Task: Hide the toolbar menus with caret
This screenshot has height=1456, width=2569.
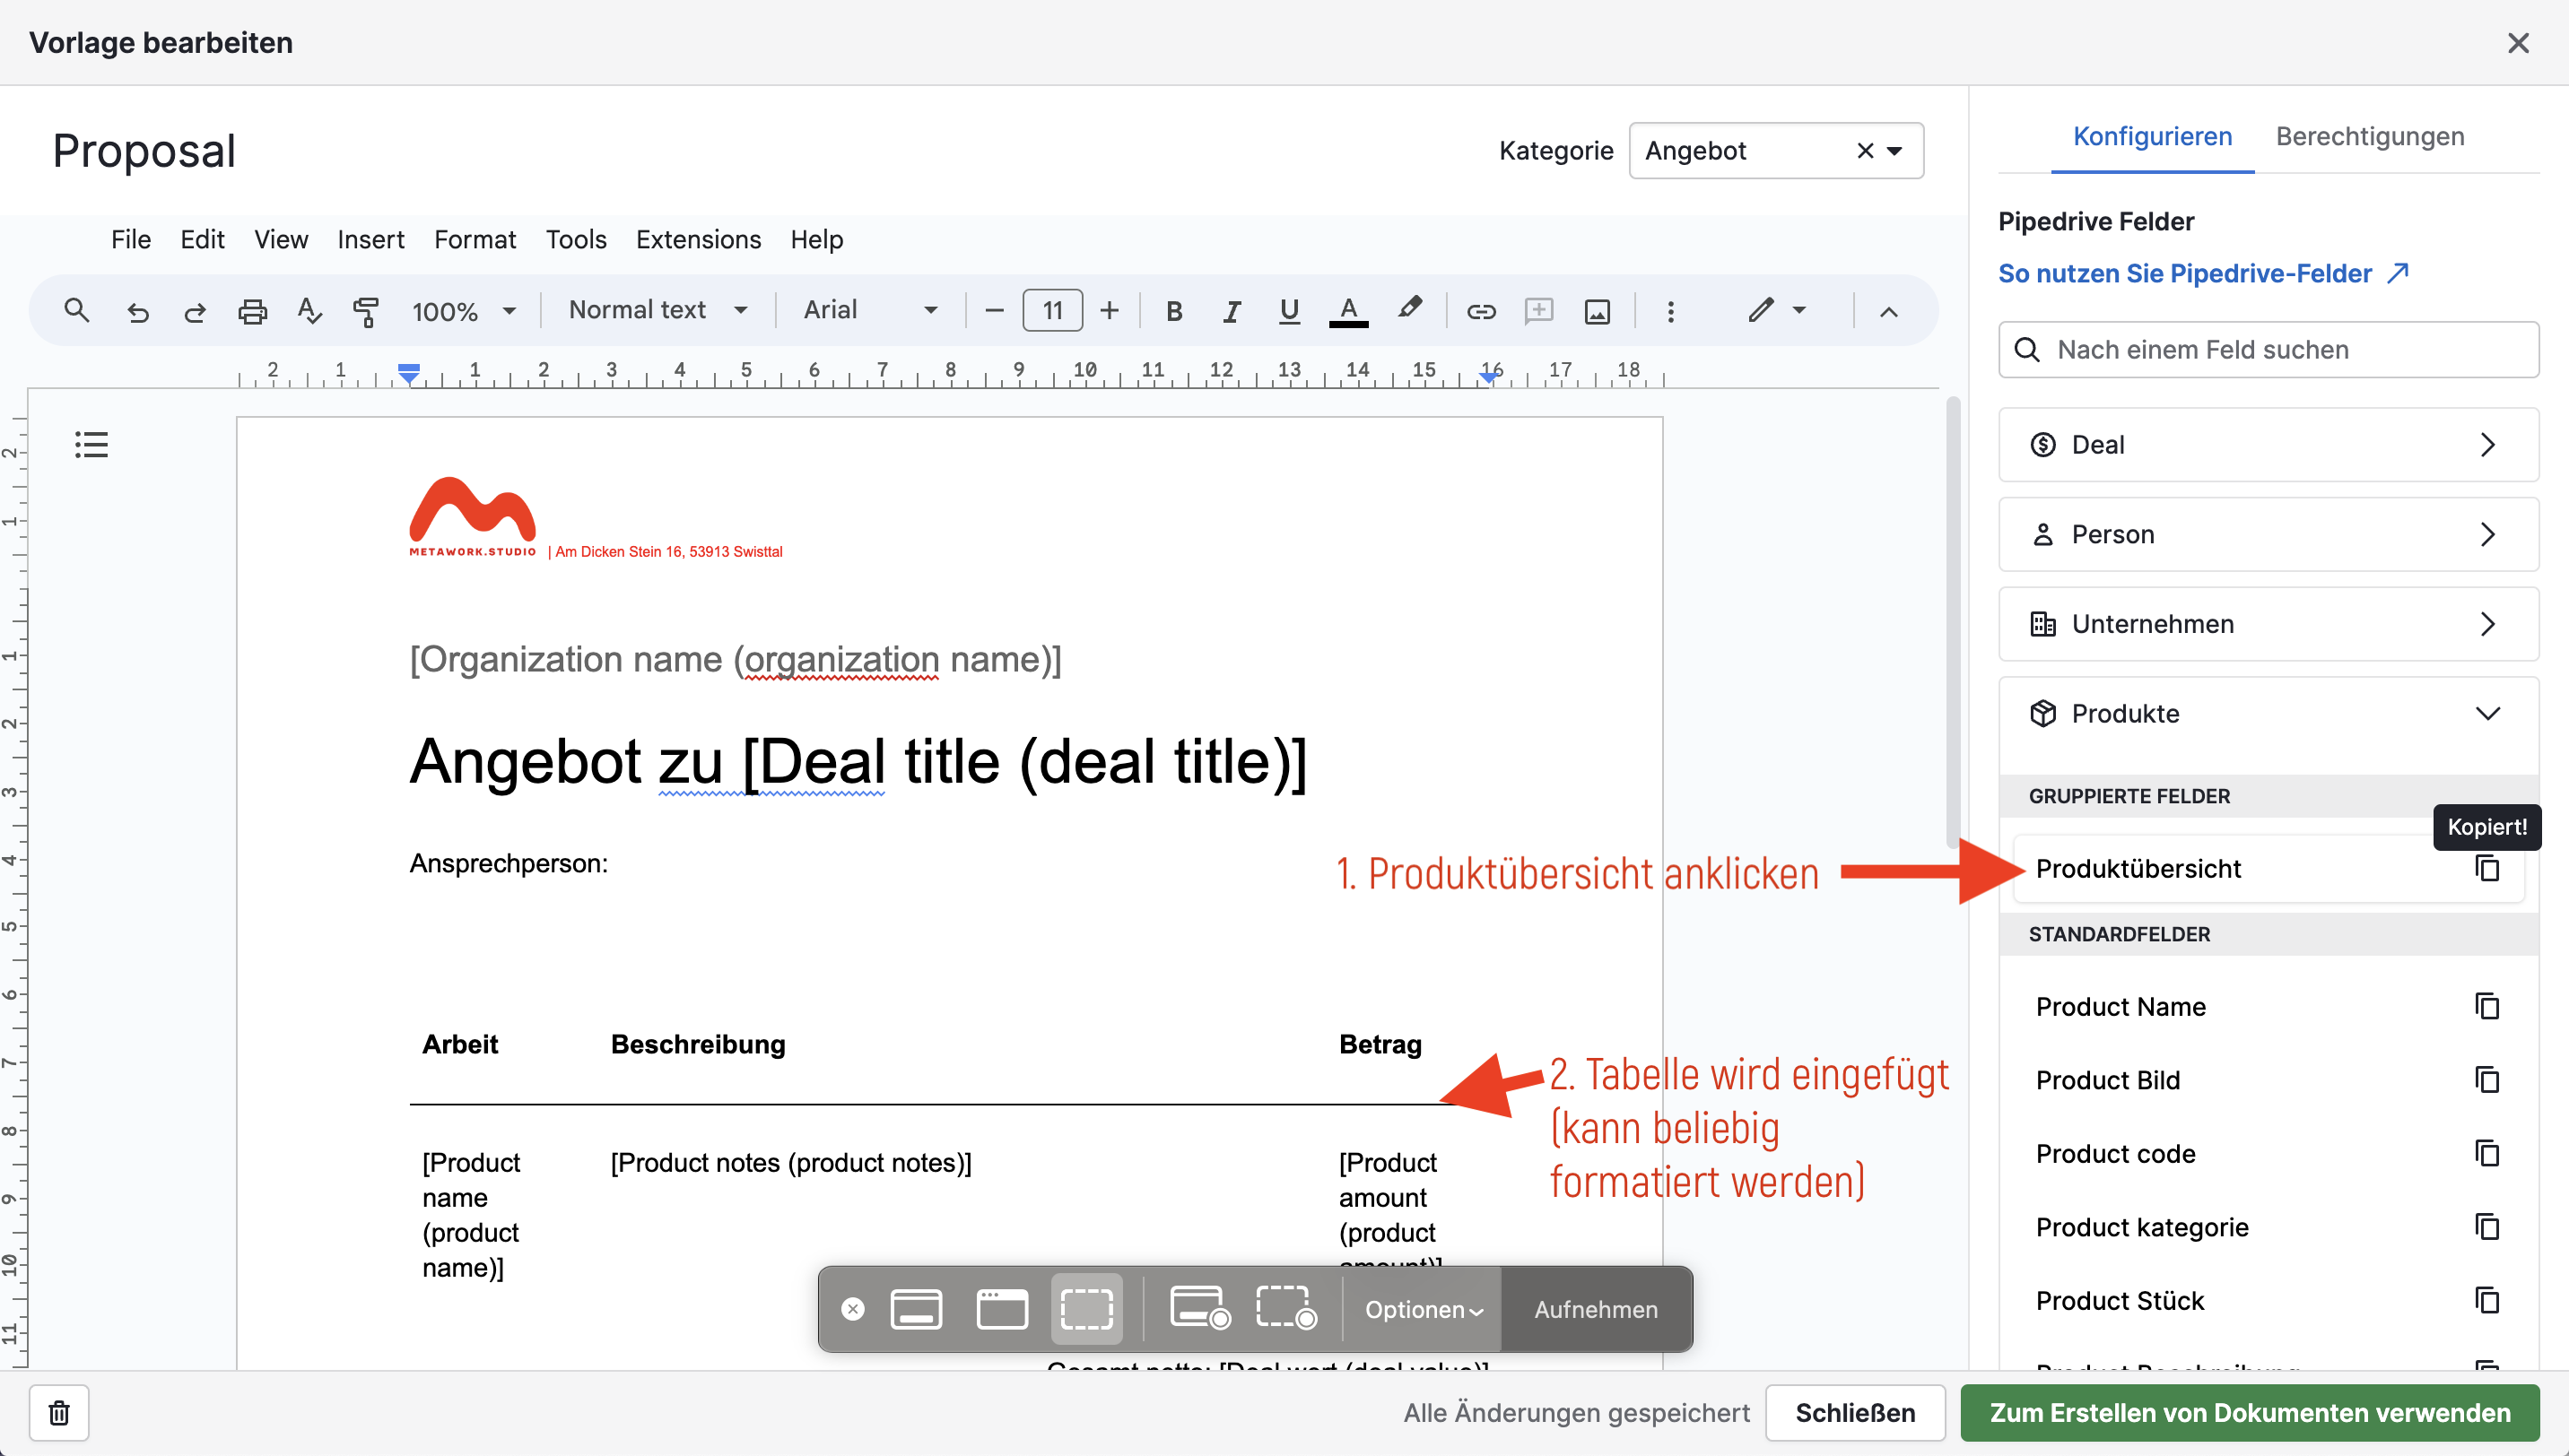Action: [1888, 311]
